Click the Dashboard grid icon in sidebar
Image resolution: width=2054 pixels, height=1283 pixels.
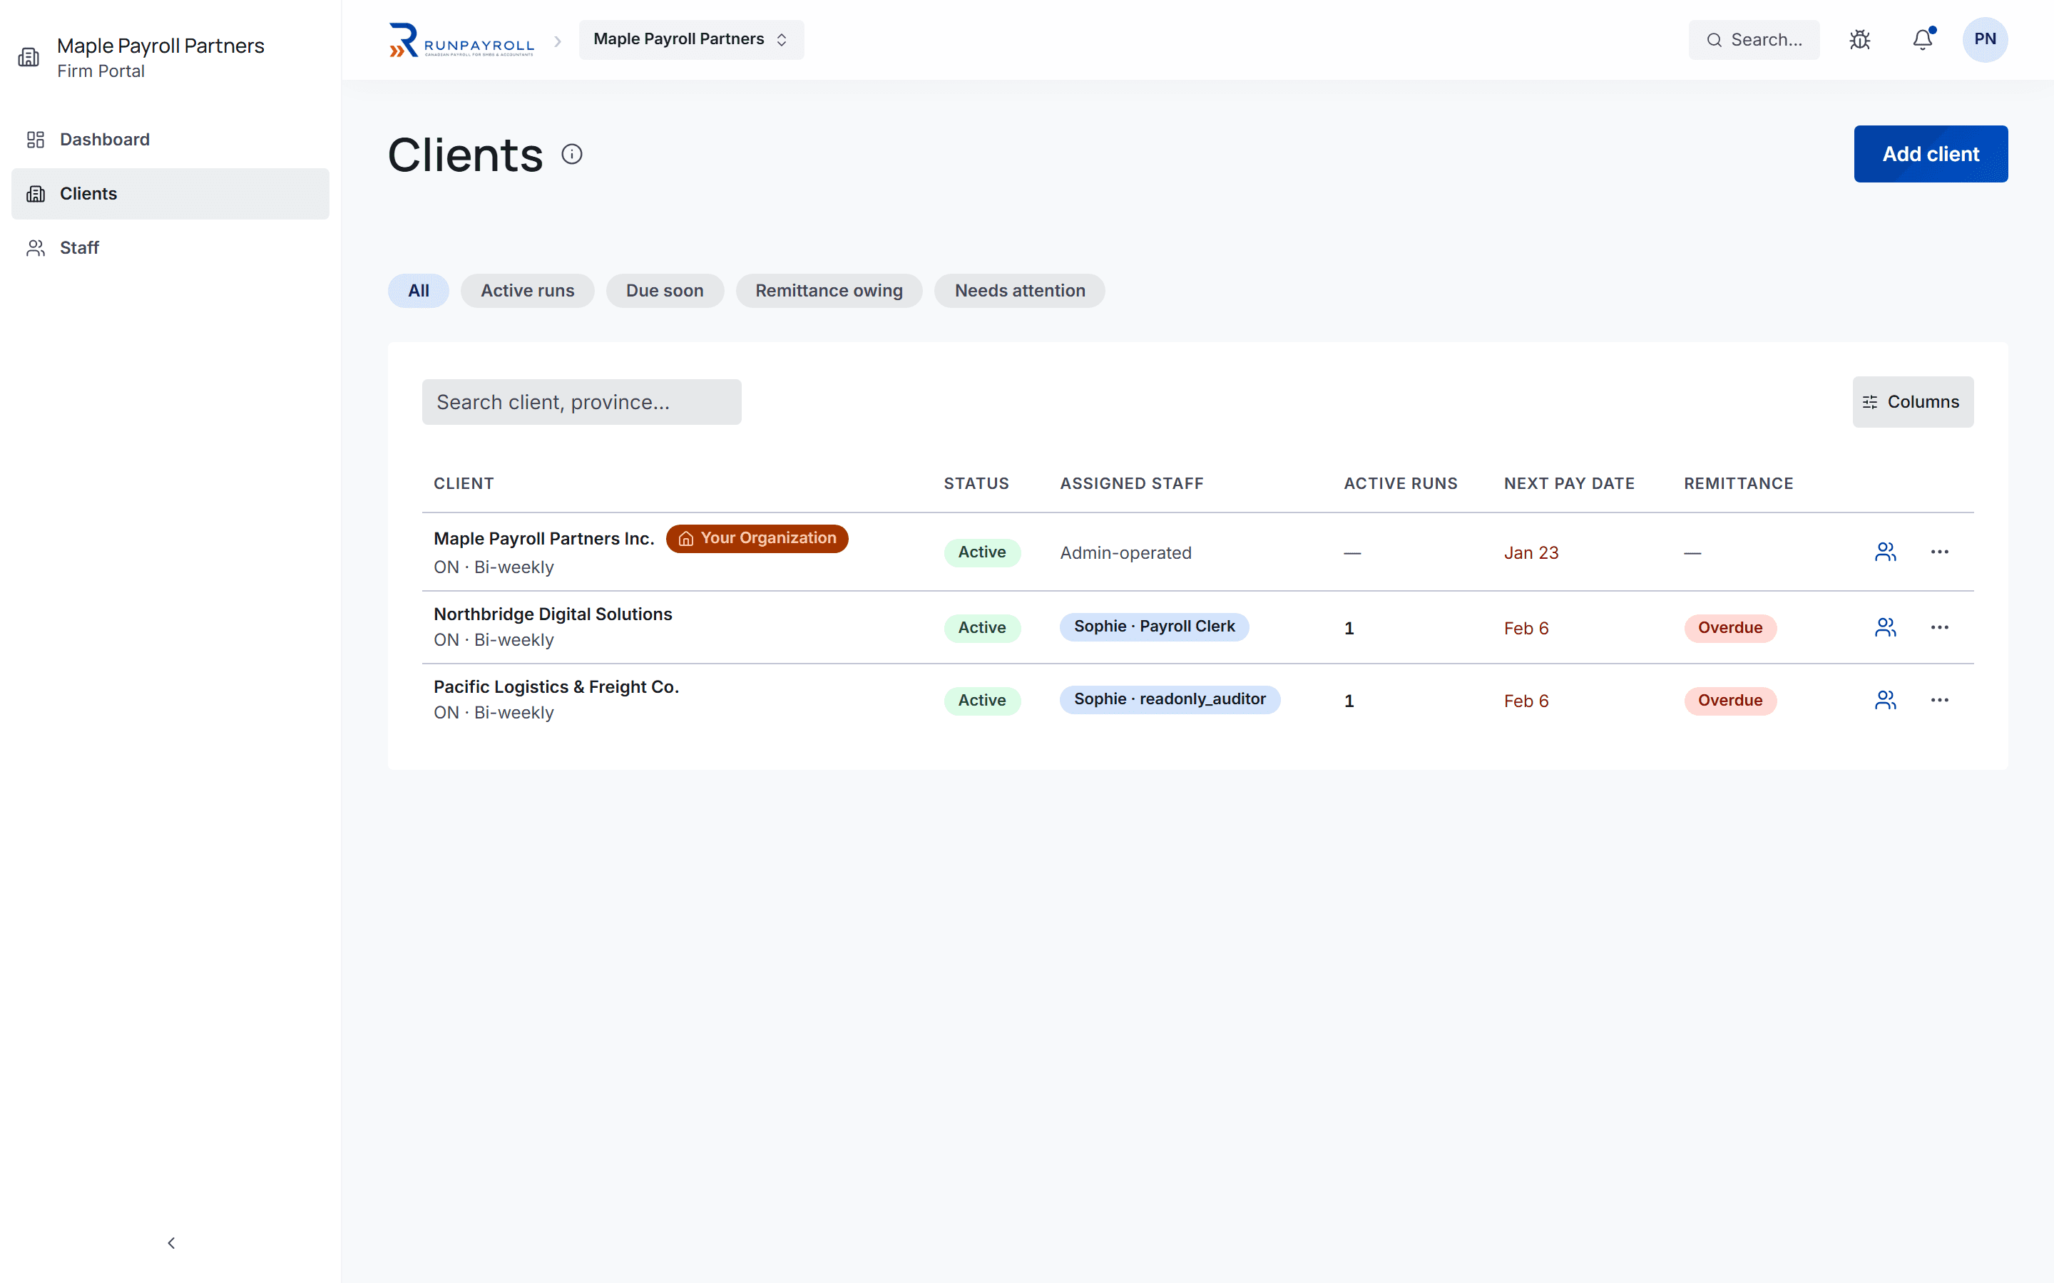pos(36,140)
